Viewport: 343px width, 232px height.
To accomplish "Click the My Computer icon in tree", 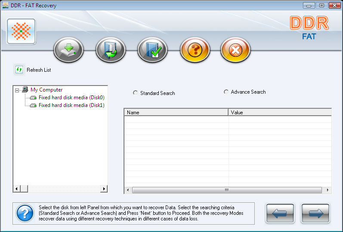I will coord(25,89).
